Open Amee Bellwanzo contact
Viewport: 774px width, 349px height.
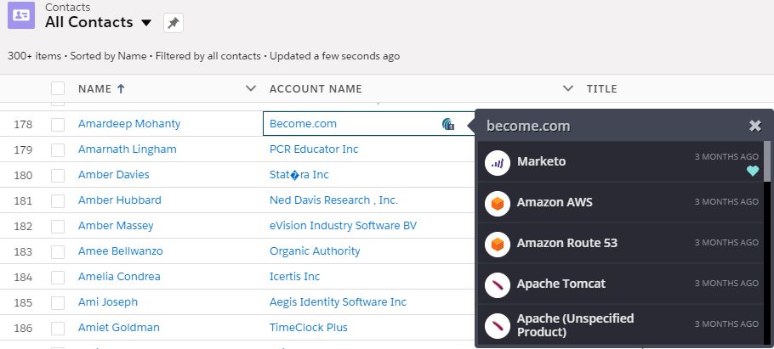pyautogui.click(x=121, y=250)
